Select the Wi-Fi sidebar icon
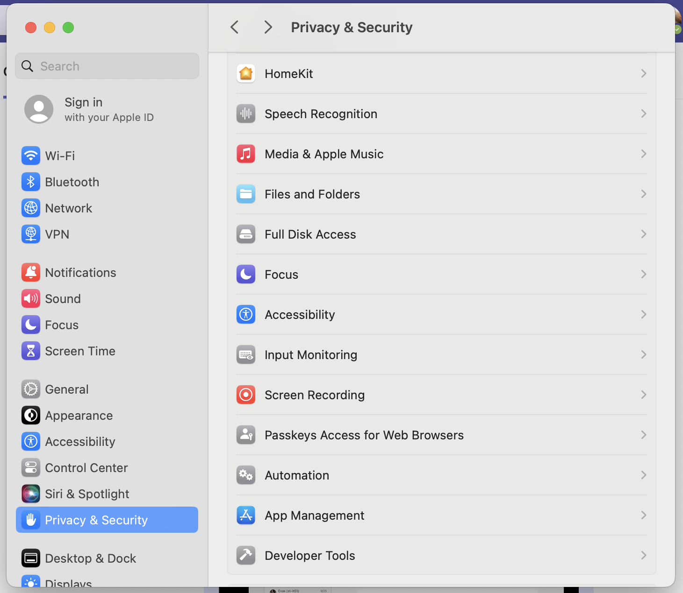683x593 pixels. click(31, 156)
